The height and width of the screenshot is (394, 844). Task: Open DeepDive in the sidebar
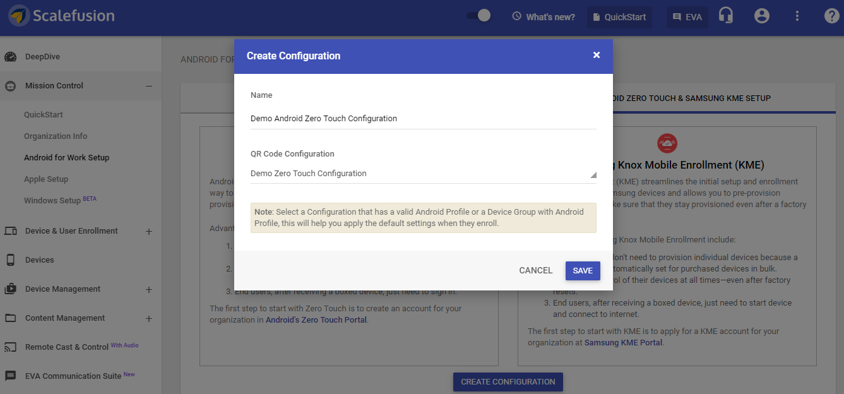(42, 57)
